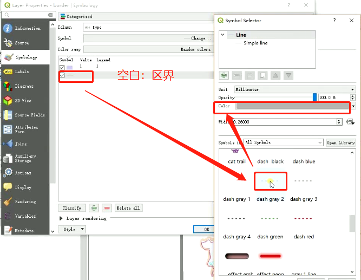Open the Style dropdown button
Viewport: 361px width, 280px height.
[x=72, y=229]
